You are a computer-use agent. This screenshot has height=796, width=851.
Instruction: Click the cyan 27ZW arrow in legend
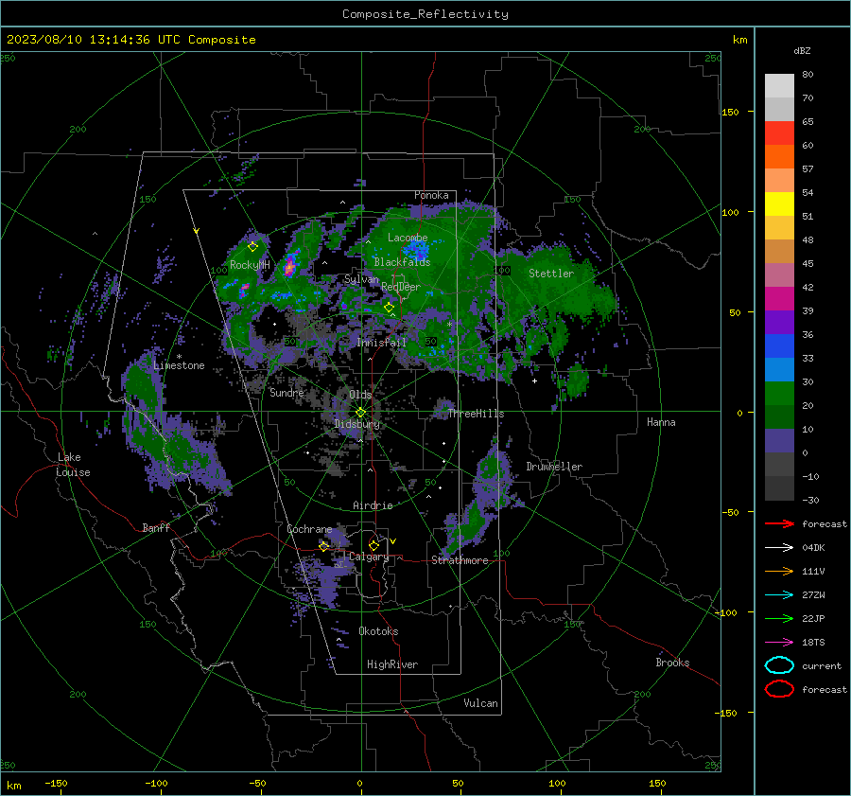click(x=779, y=595)
